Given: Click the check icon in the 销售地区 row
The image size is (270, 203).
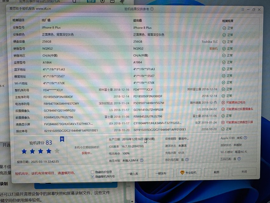Looking at the screenshot, I should tap(224, 56).
